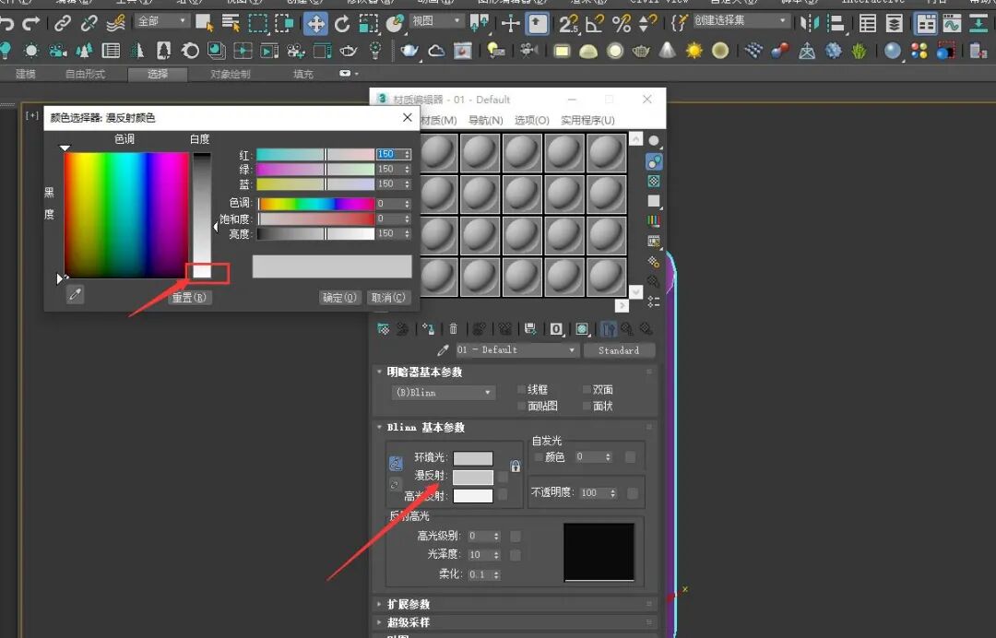The height and width of the screenshot is (638, 996).
Task: Toggle the 2.5D Snaps icon
Action: point(568,24)
